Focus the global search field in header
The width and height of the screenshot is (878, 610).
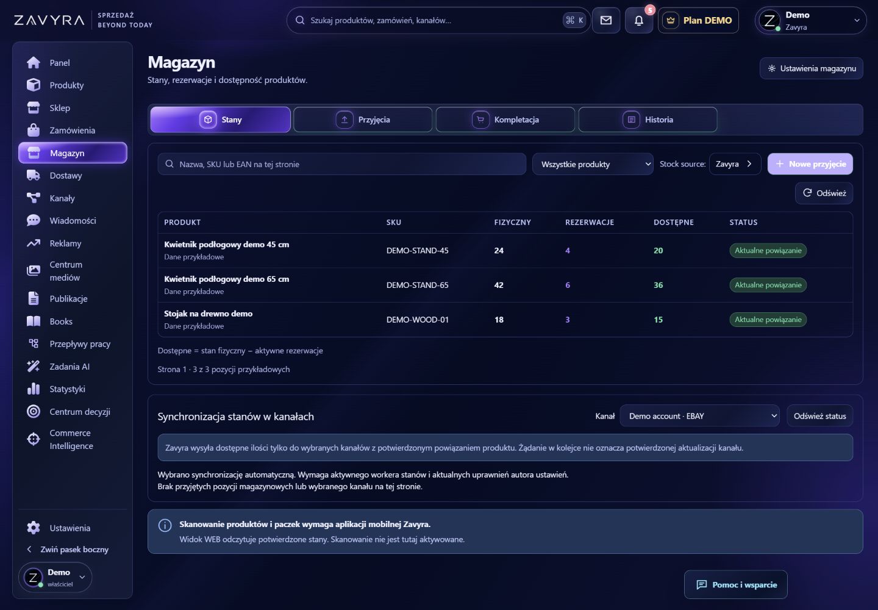[x=438, y=20]
